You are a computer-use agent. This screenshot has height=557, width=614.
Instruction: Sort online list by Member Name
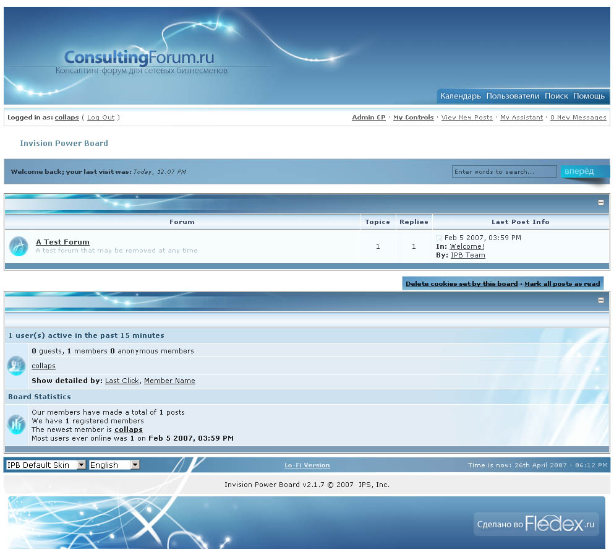pyautogui.click(x=169, y=381)
